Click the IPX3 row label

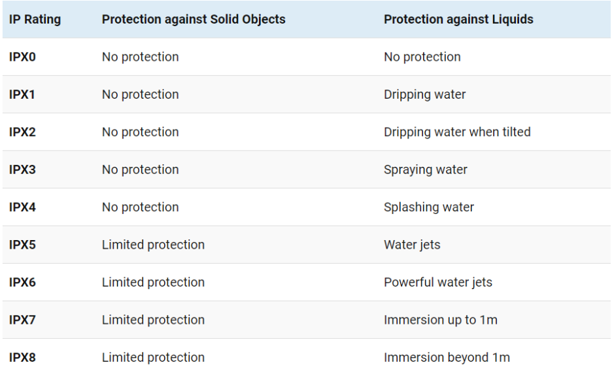[x=22, y=169]
